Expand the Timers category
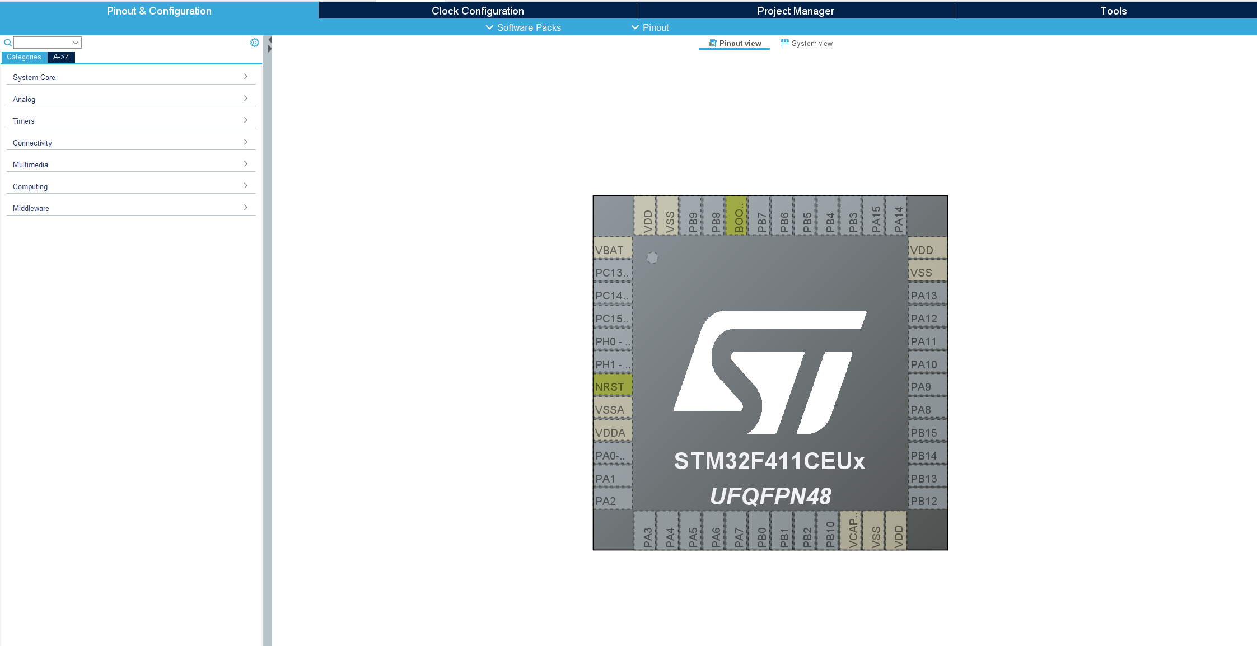1257x646 pixels. pos(131,121)
